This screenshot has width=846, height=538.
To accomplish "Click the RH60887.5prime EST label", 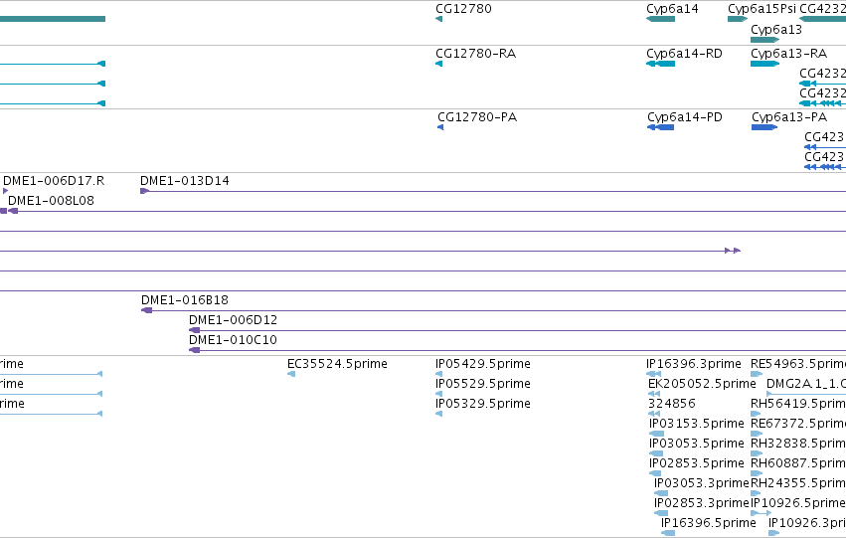I will point(798,464).
